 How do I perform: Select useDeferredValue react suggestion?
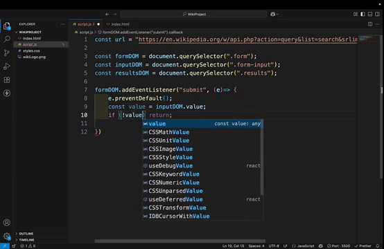tap(202, 199)
